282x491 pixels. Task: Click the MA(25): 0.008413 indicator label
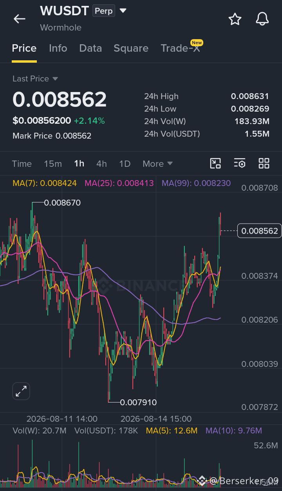click(x=119, y=183)
